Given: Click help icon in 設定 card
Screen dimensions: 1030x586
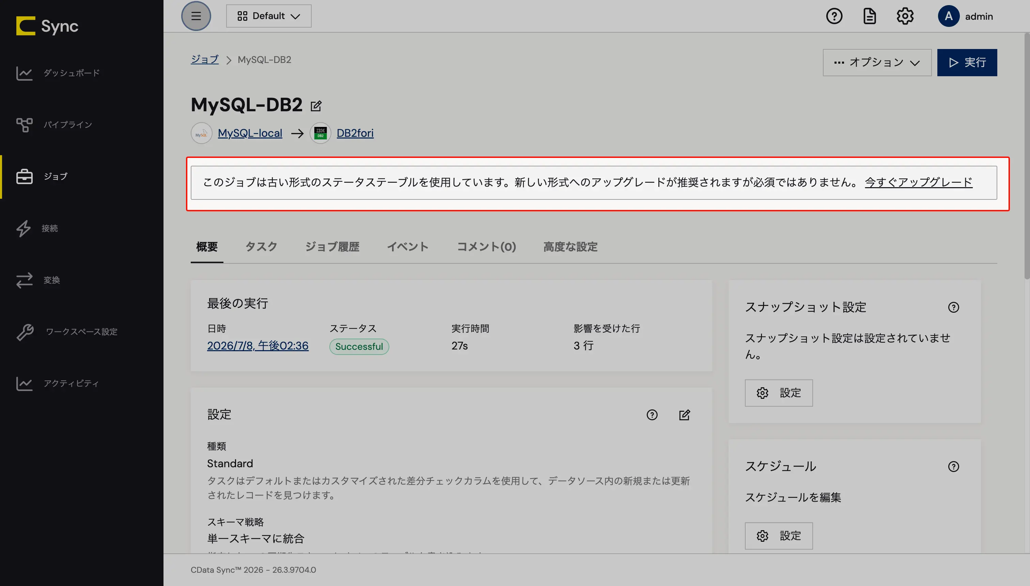Looking at the screenshot, I should tap(652, 415).
